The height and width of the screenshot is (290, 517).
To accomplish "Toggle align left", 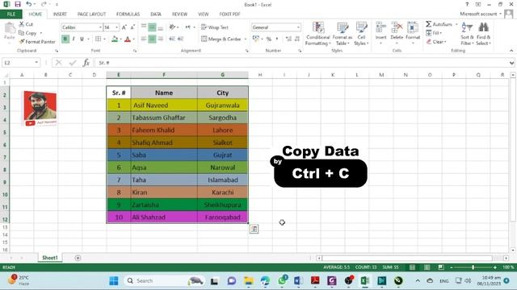I will tap(144, 39).
